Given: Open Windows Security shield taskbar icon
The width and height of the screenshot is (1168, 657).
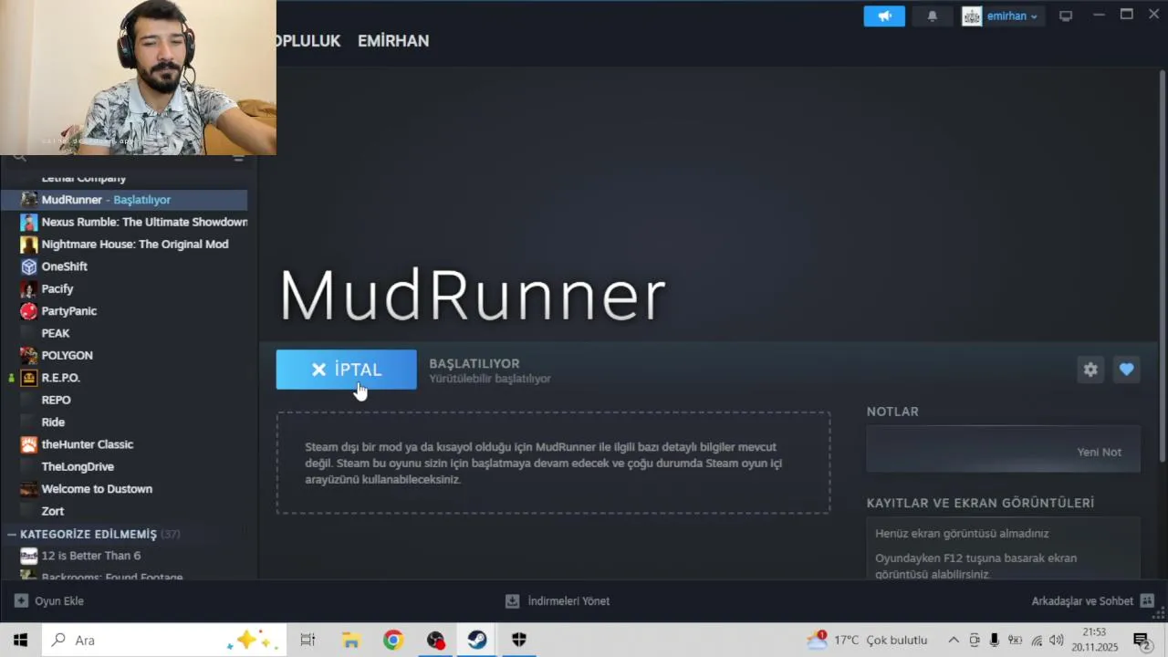Looking at the screenshot, I should tap(519, 640).
